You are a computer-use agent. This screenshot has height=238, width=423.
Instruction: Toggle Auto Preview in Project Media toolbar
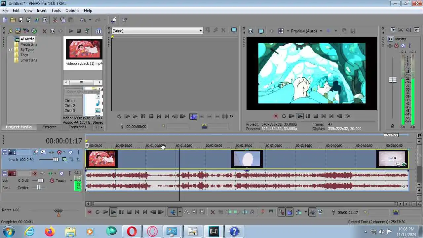pos(87,31)
